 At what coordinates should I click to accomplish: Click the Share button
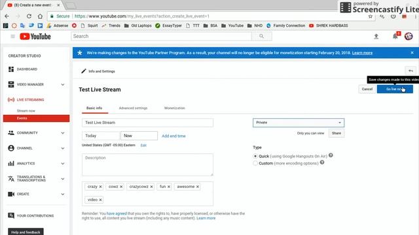click(337, 133)
